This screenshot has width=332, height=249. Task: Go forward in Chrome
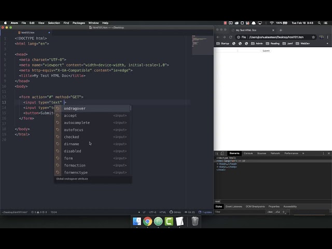coord(224,37)
